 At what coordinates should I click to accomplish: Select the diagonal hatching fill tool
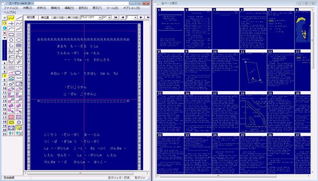(11, 67)
